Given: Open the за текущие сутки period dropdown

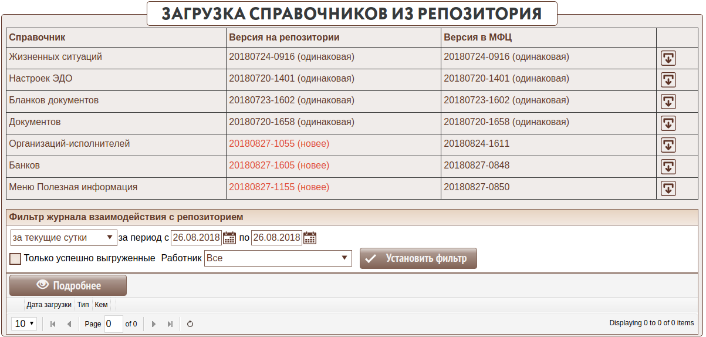Looking at the screenshot, I should pos(63,238).
